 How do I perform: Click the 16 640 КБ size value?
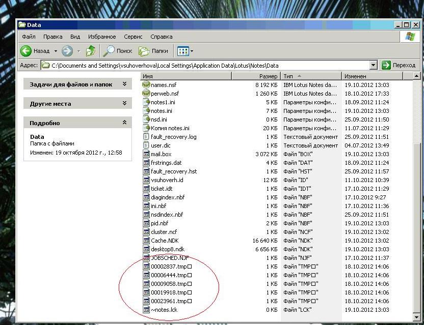pyautogui.click(x=265, y=241)
